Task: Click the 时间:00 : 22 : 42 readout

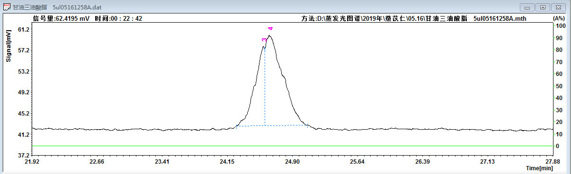Action: coord(118,19)
